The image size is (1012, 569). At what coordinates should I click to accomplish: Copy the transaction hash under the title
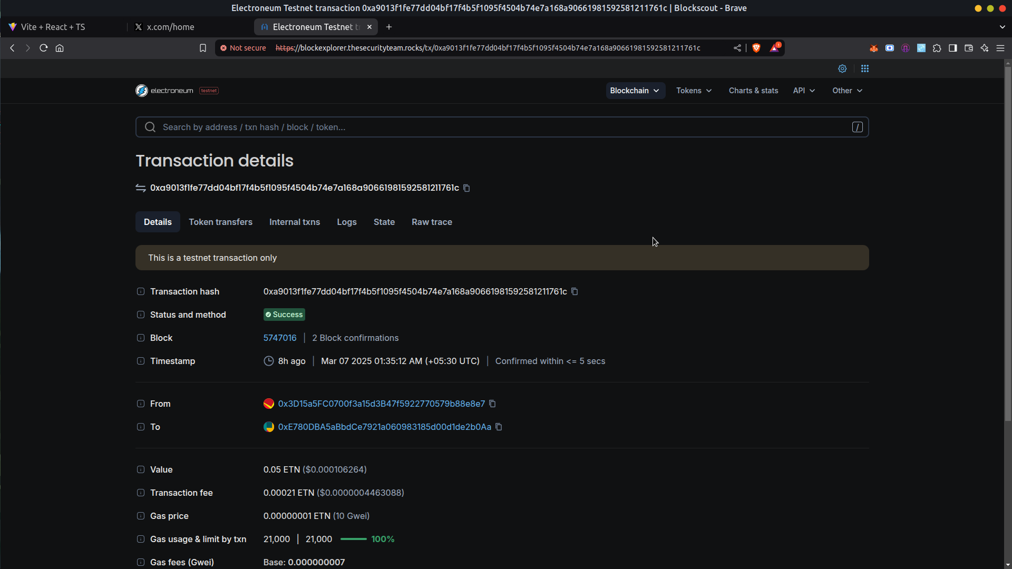click(x=466, y=188)
